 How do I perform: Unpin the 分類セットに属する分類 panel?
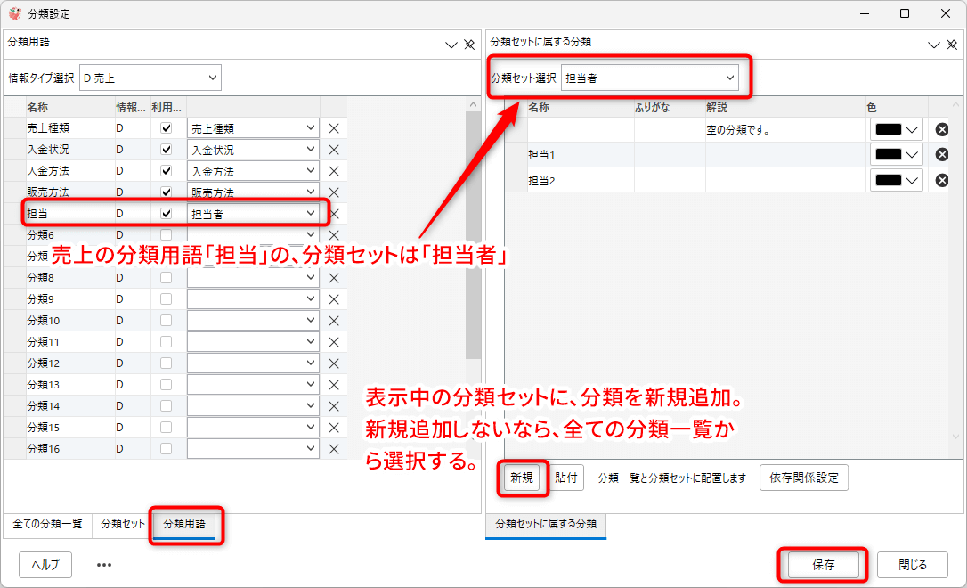coord(952,45)
